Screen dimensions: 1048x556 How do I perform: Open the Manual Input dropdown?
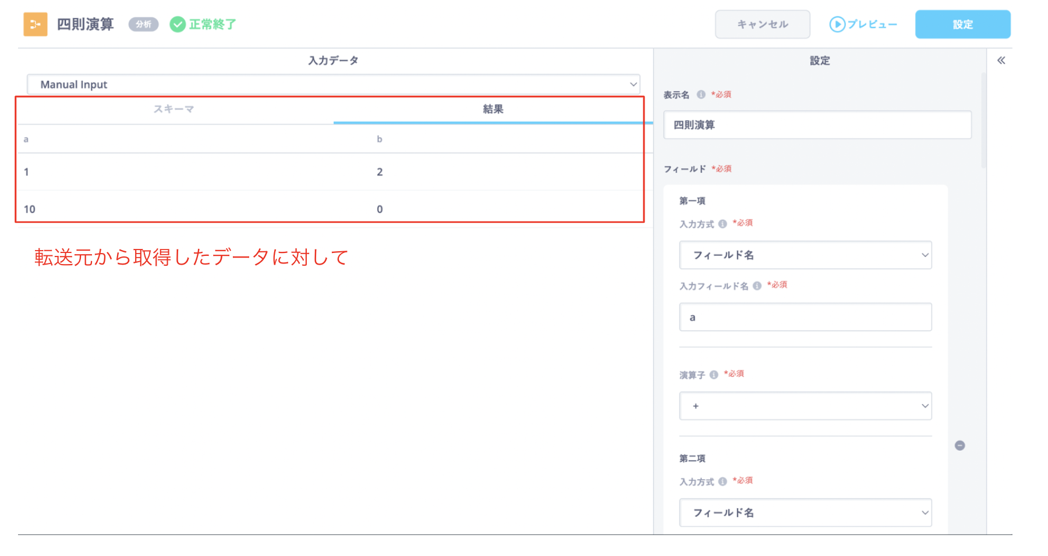334,85
